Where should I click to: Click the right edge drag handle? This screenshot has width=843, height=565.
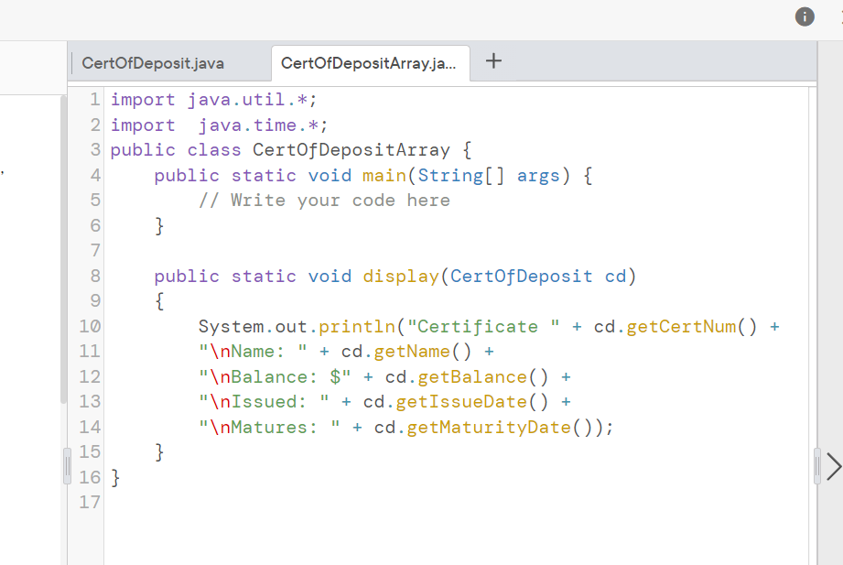(x=817, y=465)
